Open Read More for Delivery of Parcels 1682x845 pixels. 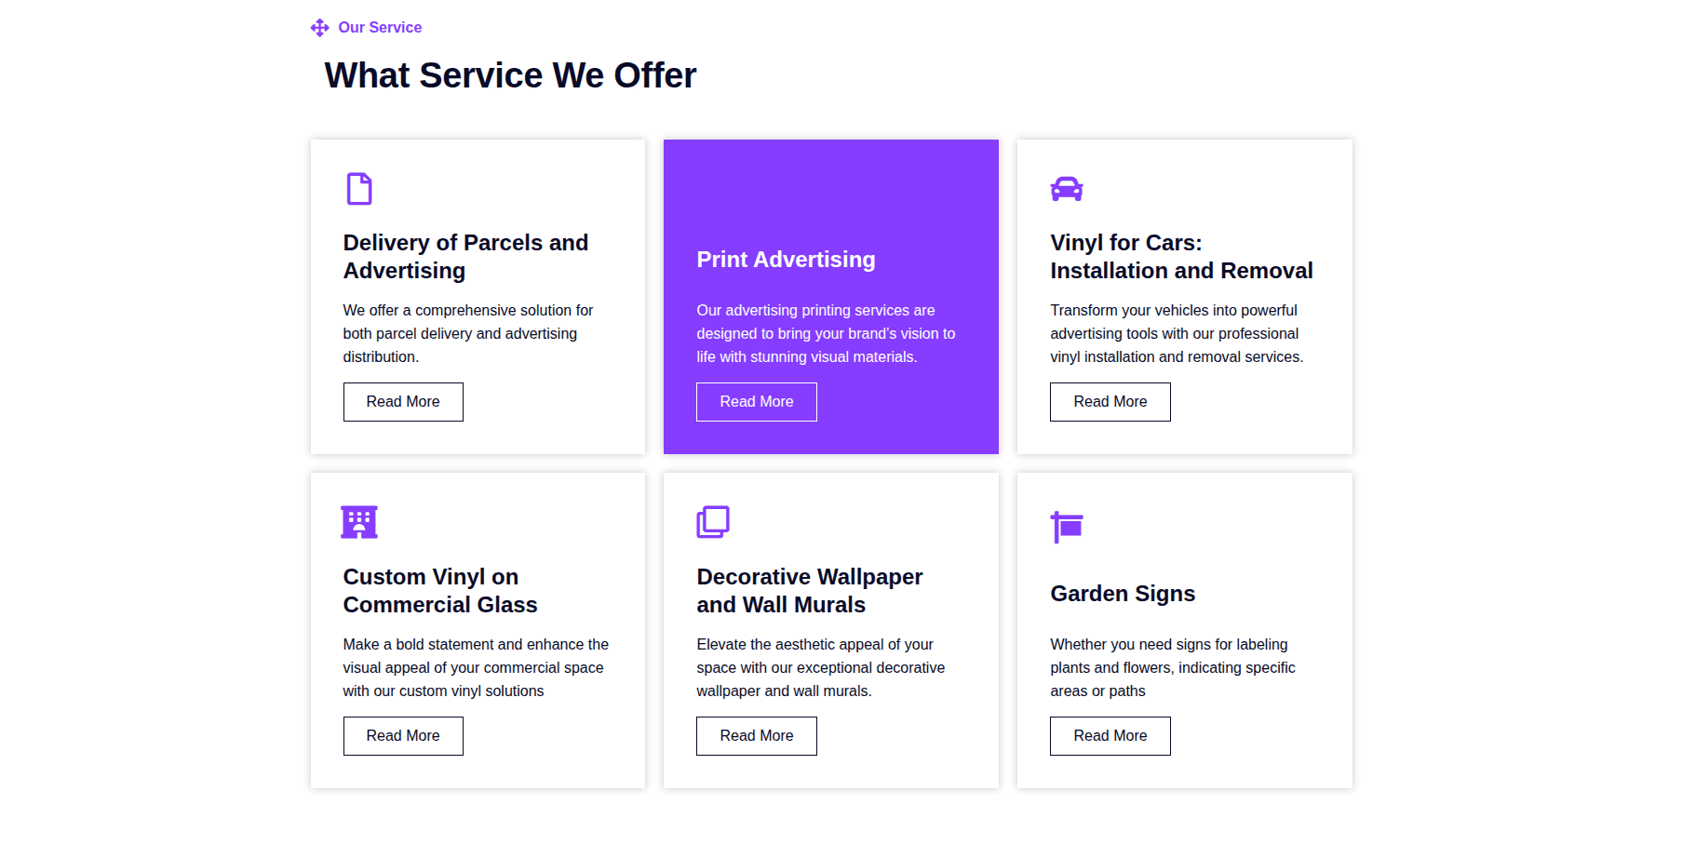coord(403,402)
